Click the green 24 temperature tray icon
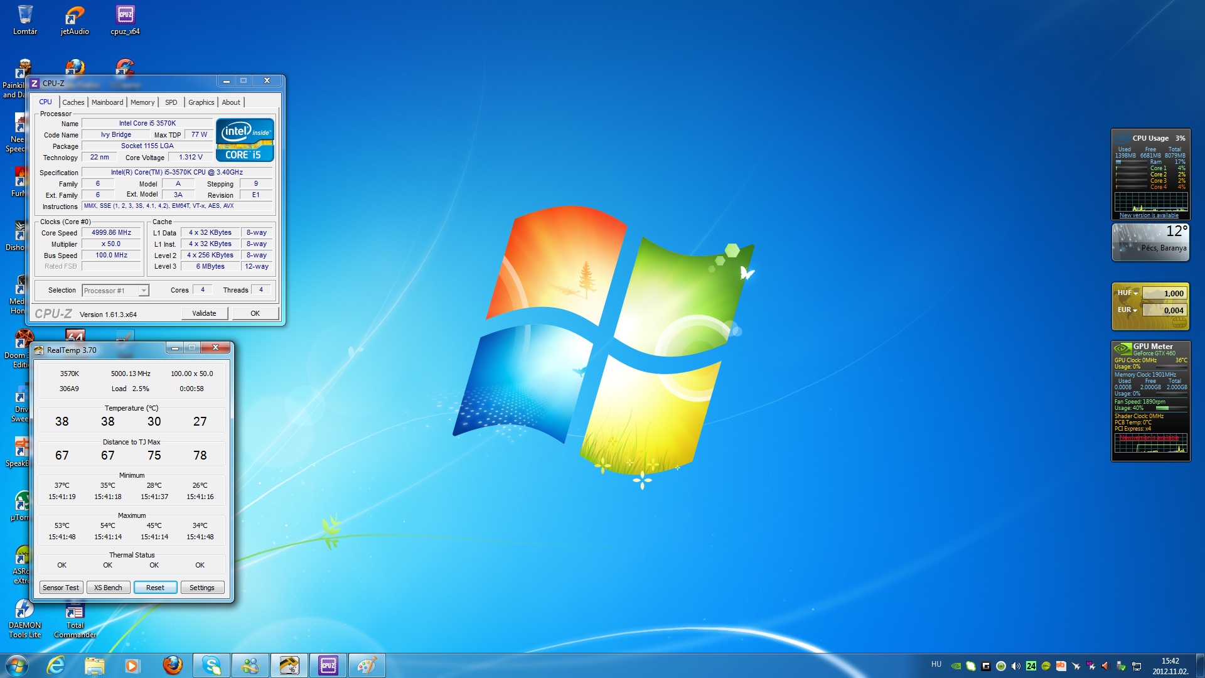The width and height of the screenshot is (1205, 678). coord(1031,666)
